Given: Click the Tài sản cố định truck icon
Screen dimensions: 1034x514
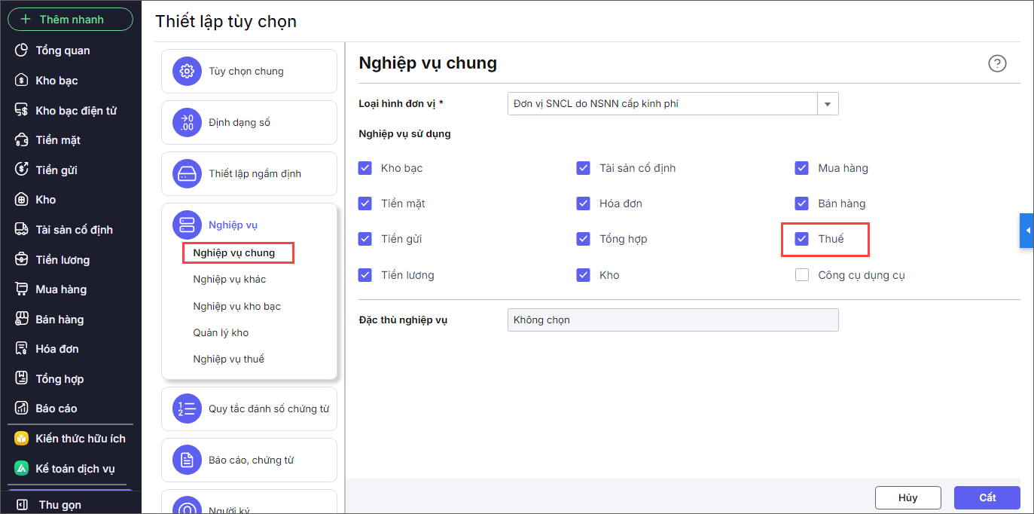Looking at the screenshot, I should click(22, 230).
